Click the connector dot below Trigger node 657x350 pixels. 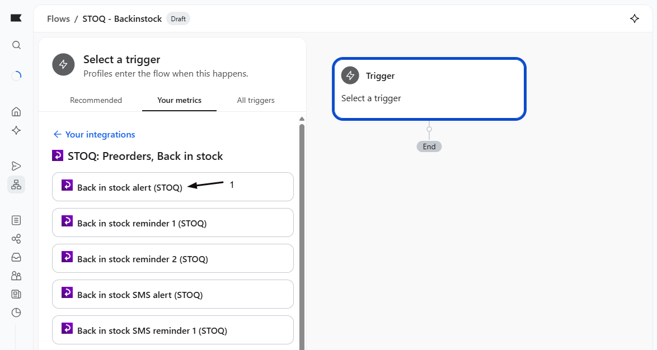click(429, 129)
